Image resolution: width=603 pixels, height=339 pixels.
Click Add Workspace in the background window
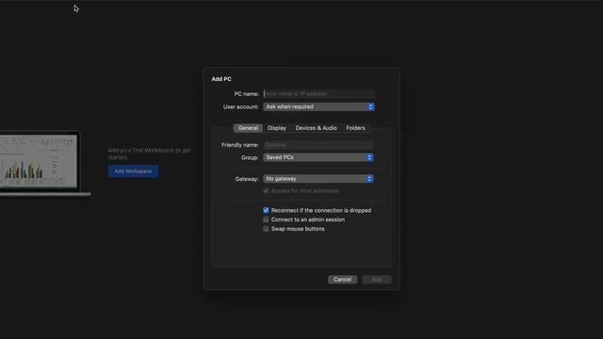(x=133, y=171)
